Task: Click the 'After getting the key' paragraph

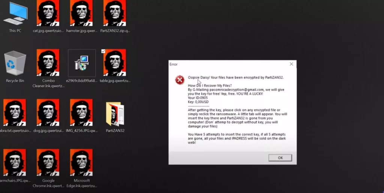Action: (x=237, y=118)
